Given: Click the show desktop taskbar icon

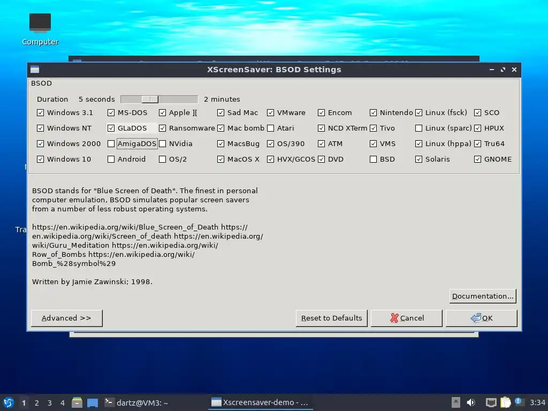Looking at the screenshot, I should (93, 402).
